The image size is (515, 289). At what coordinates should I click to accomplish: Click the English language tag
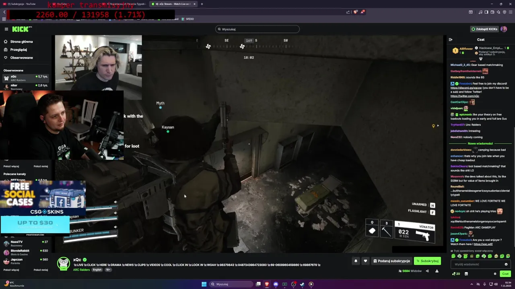(97, 270)
